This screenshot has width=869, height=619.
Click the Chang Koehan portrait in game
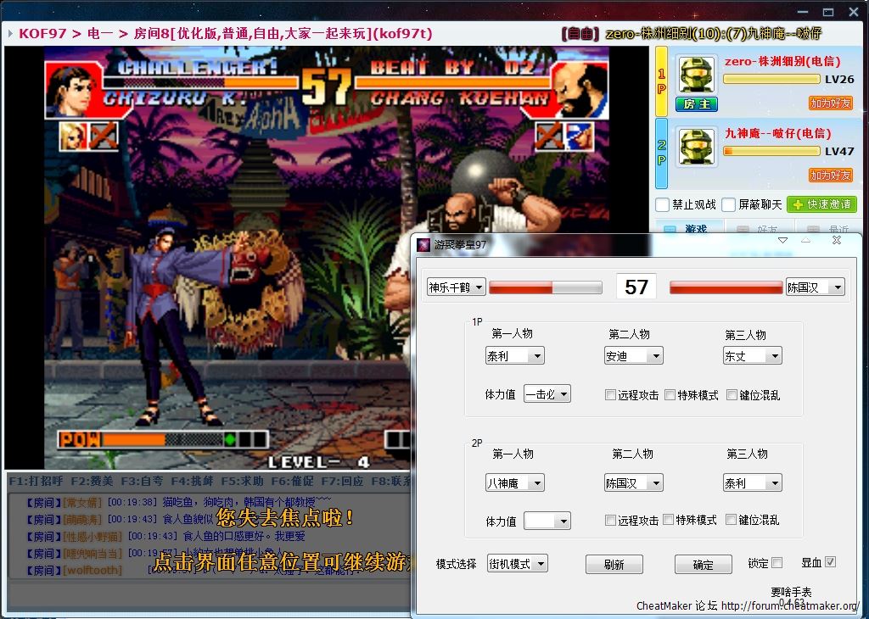577,90
